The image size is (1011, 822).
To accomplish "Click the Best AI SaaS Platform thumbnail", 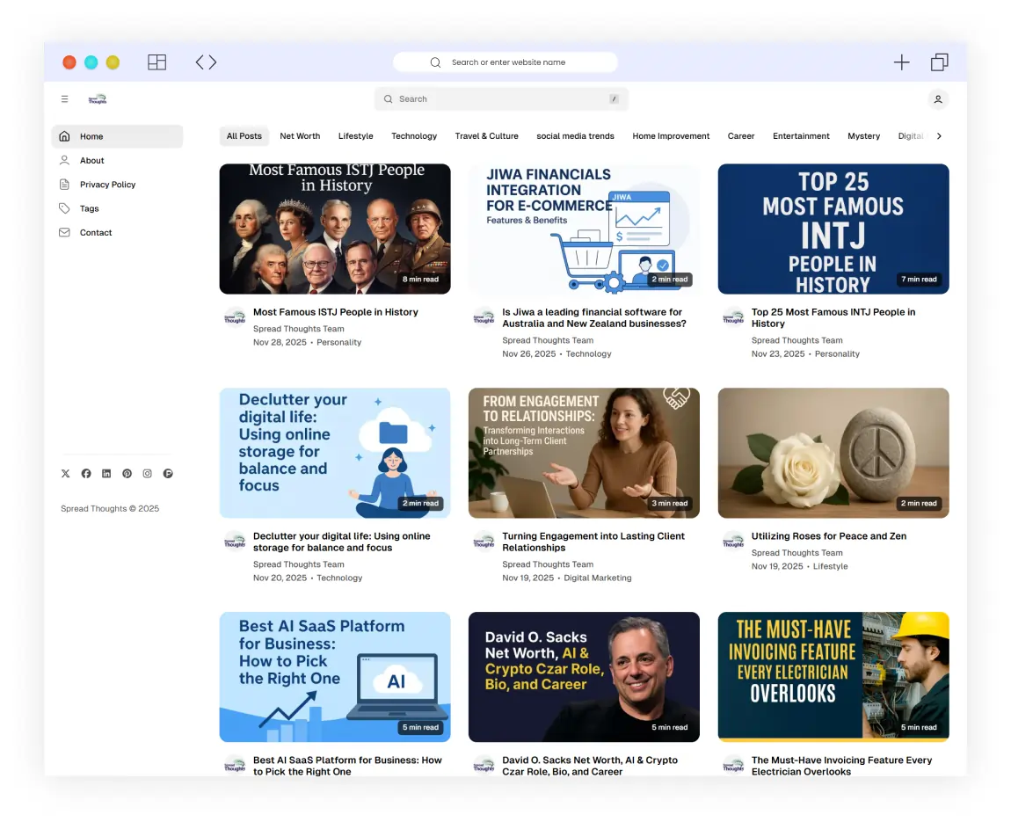I will (335, 677).
